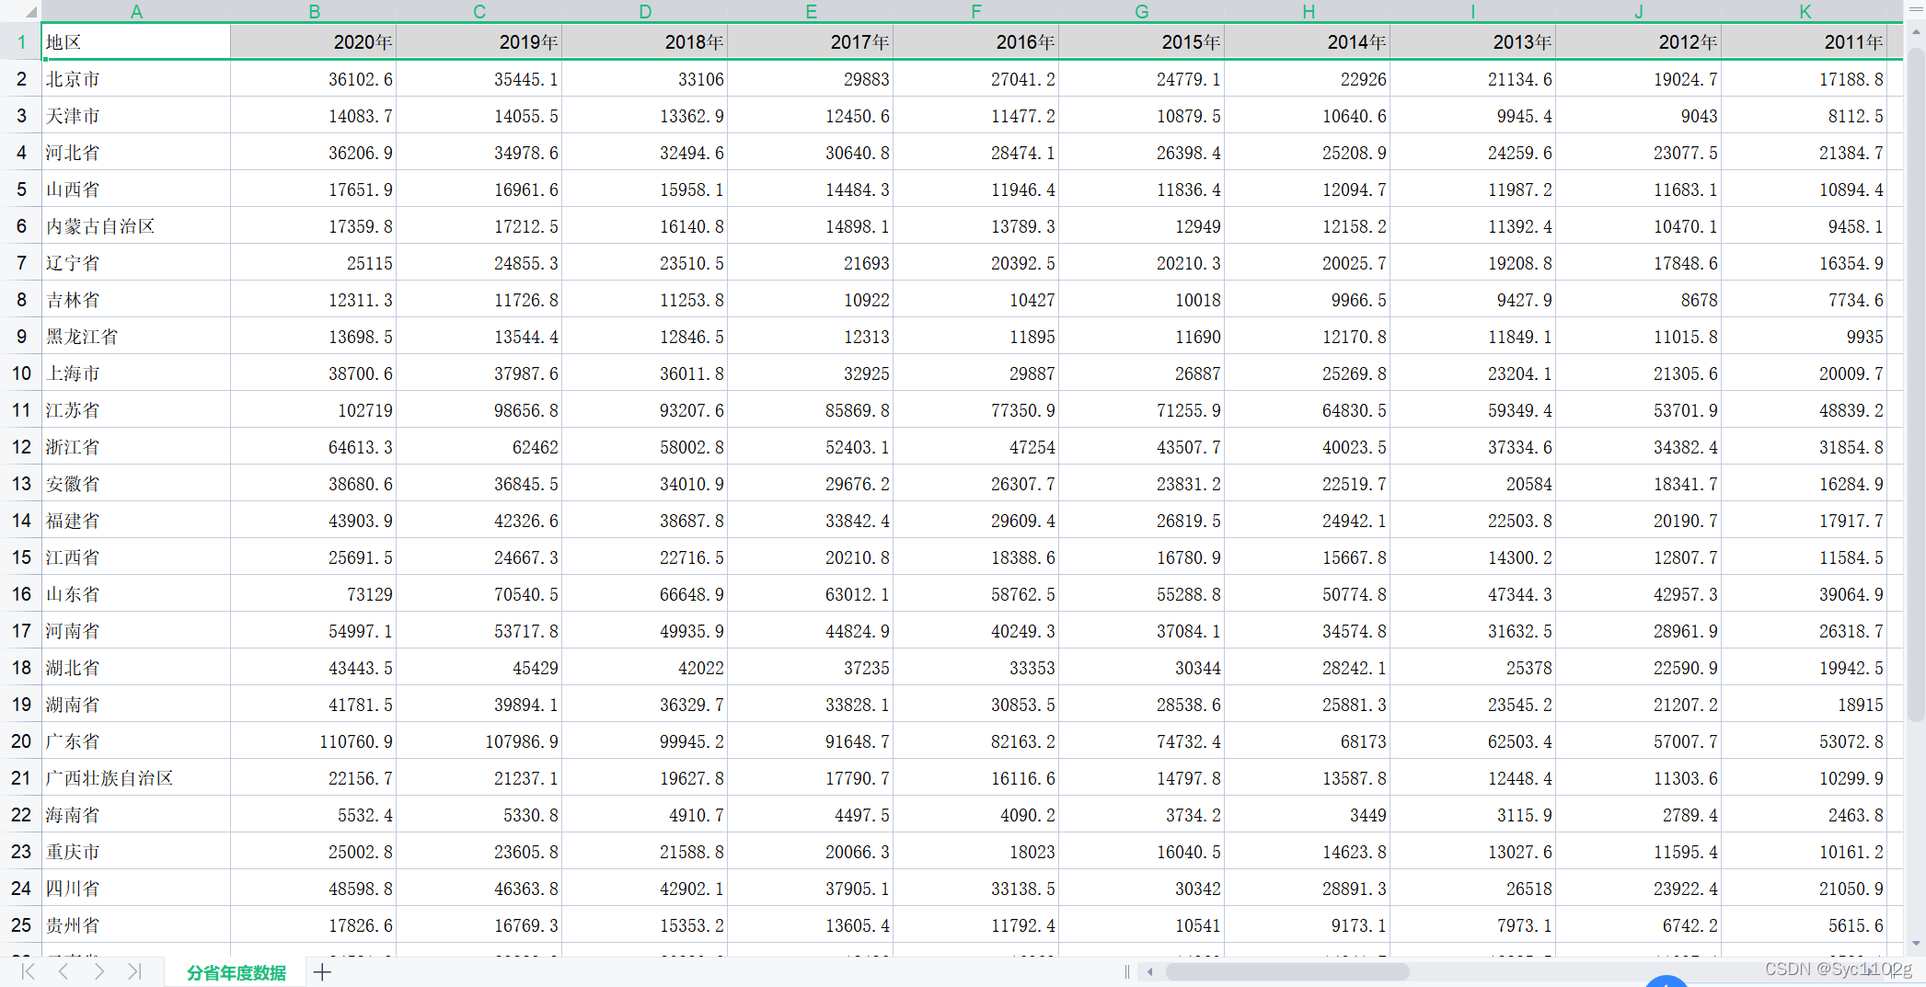This screenshot has height=987, width=1926.
Task: Click the 地区 header cell
Action: point(136,42)
